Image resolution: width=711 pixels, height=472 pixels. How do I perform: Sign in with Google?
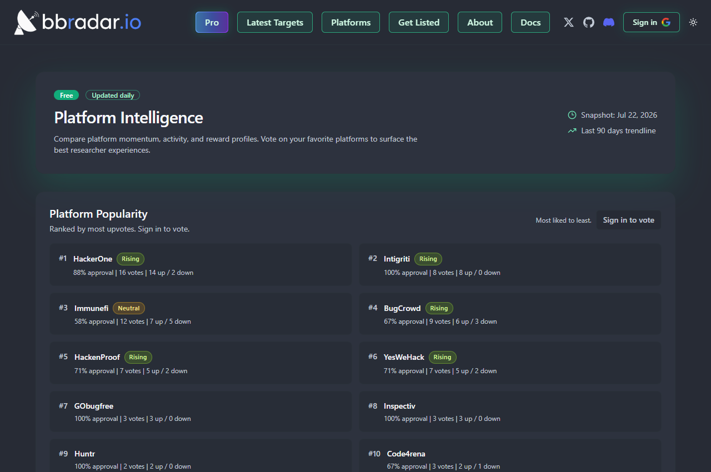tap(652, 22)
